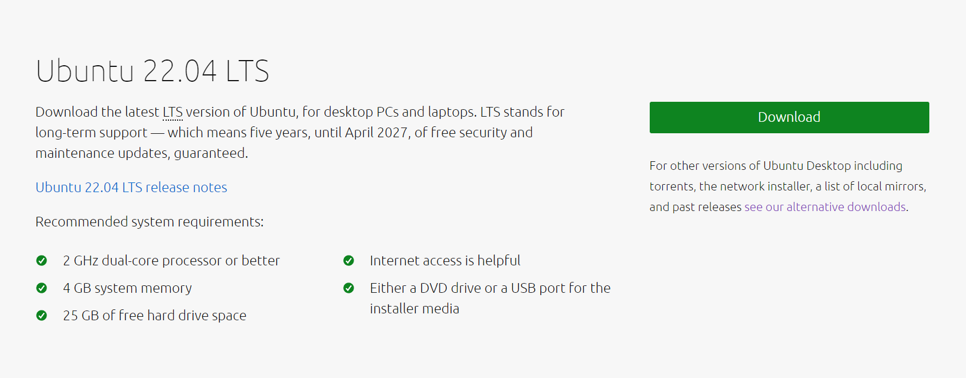
Task: Click the "4 GB system memory" requirement text
Action: pyautogui.click(x=127, y=288)
